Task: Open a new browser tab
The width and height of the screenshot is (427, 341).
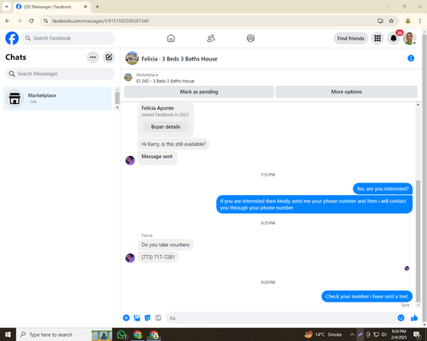Action: [97, 7]
